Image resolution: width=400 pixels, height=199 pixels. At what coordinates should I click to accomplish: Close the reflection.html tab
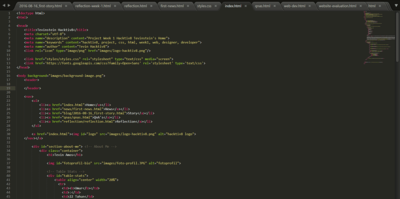coord(151,6)
